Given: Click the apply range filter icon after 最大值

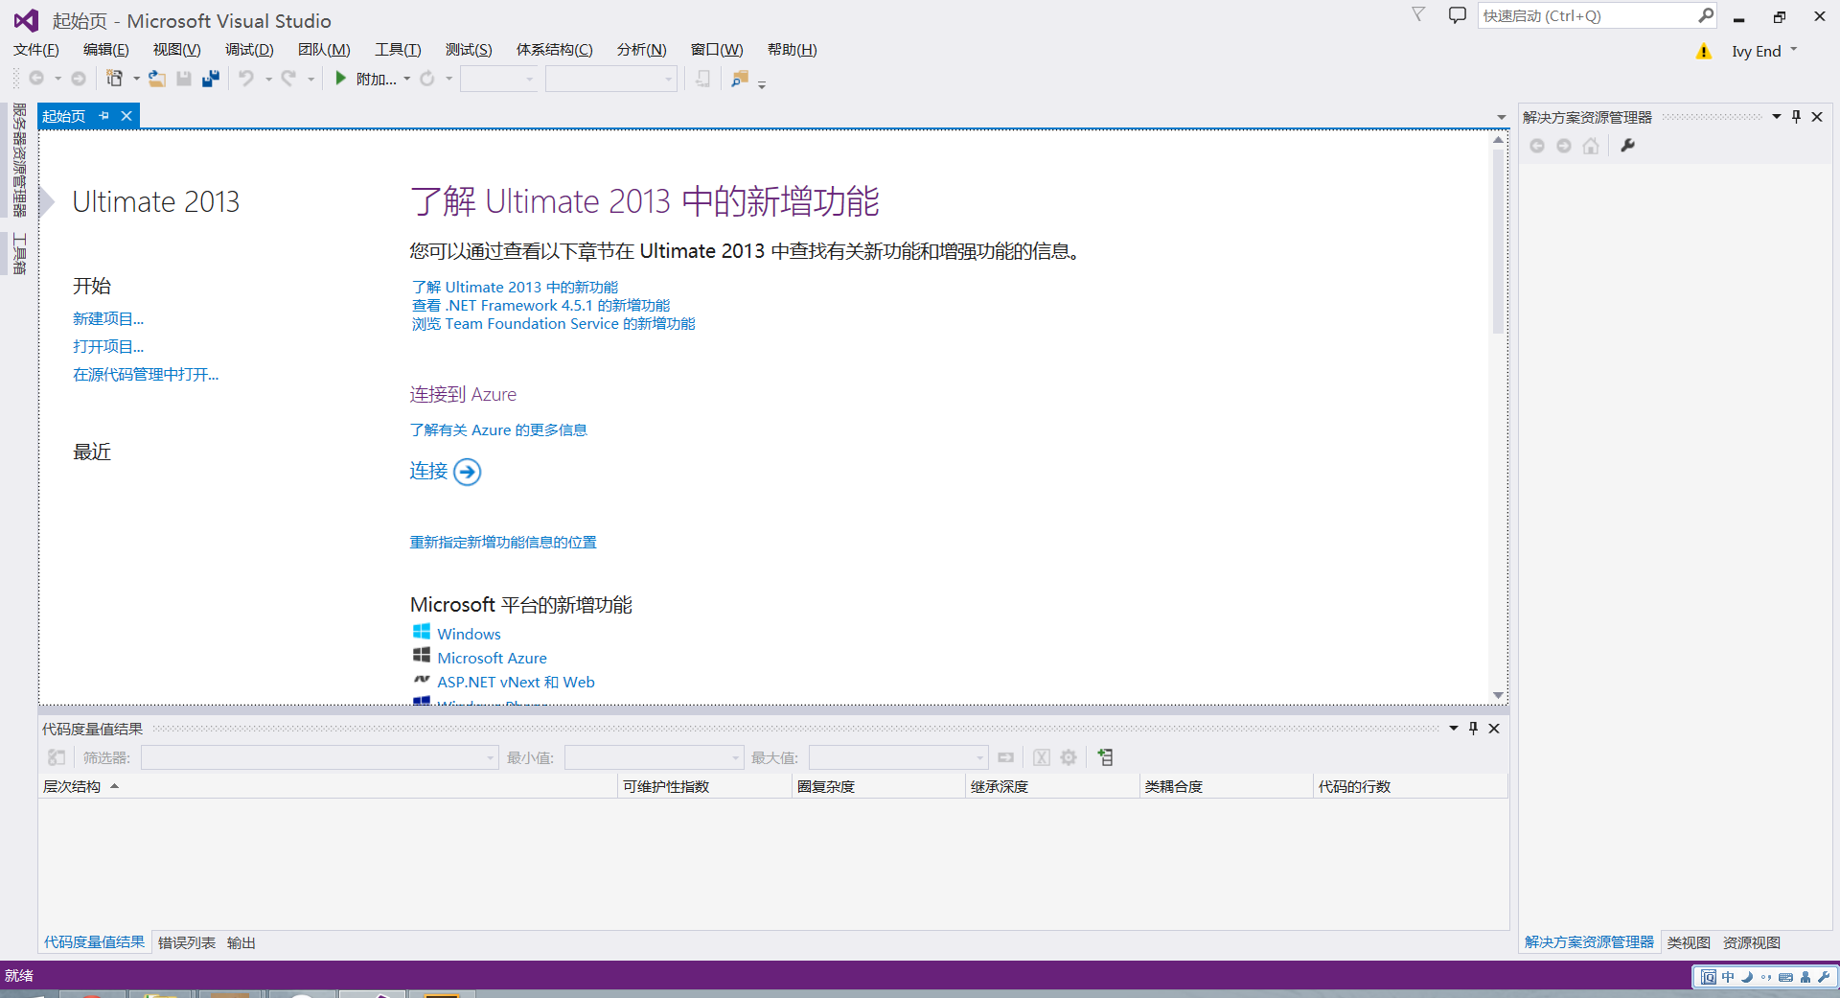Looking at the screenshot, I should click(1005, 757).
